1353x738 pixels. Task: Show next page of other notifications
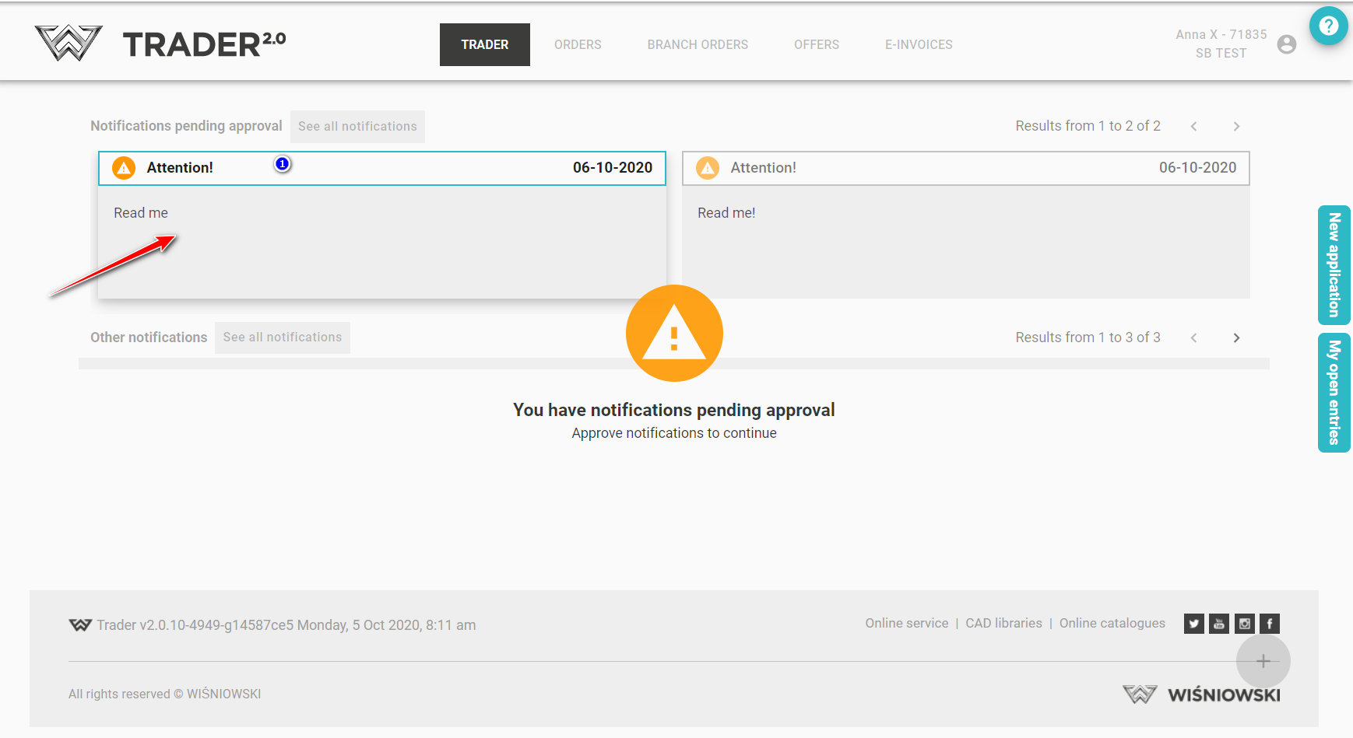[x=1236, y=338]
